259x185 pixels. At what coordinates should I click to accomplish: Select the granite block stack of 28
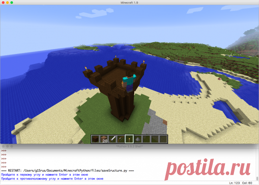(104, 139)
